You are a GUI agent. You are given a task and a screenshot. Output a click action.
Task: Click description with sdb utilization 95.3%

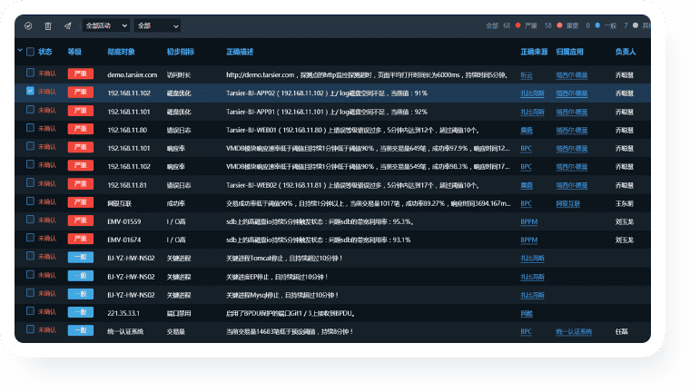point(320,221)
